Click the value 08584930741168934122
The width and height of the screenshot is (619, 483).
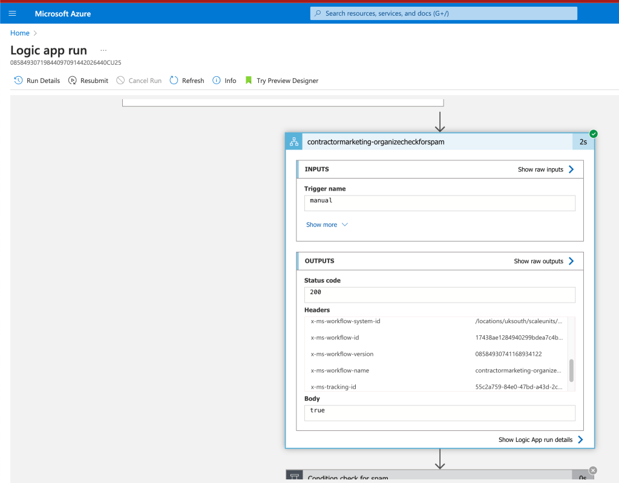[508, 354]
